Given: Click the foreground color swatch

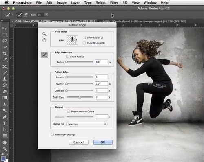Looking at the screenshot, I should (3, 159).
